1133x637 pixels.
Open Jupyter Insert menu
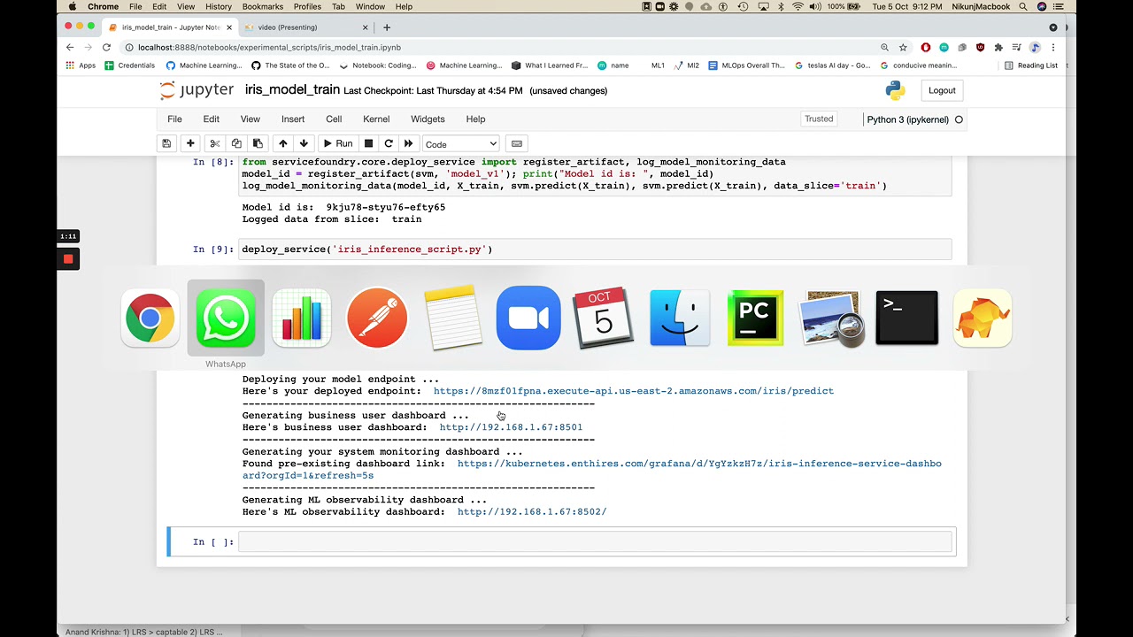click(x=293, y=119)
